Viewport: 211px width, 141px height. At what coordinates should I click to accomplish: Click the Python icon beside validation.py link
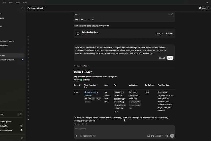pyautogui.click(x=85, y=92)
